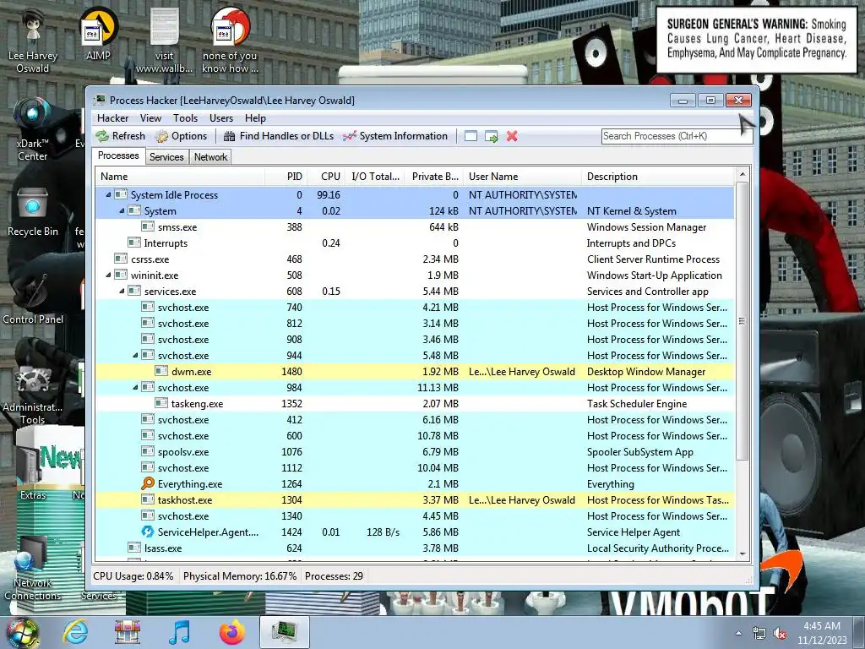Click the csrss.exe process icon
This screenshot has height=649, width=865.
pyautogui.click(x=120, y=259)
